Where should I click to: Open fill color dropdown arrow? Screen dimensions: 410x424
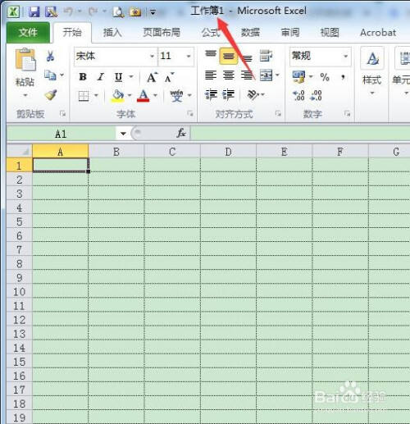(130, 95)
